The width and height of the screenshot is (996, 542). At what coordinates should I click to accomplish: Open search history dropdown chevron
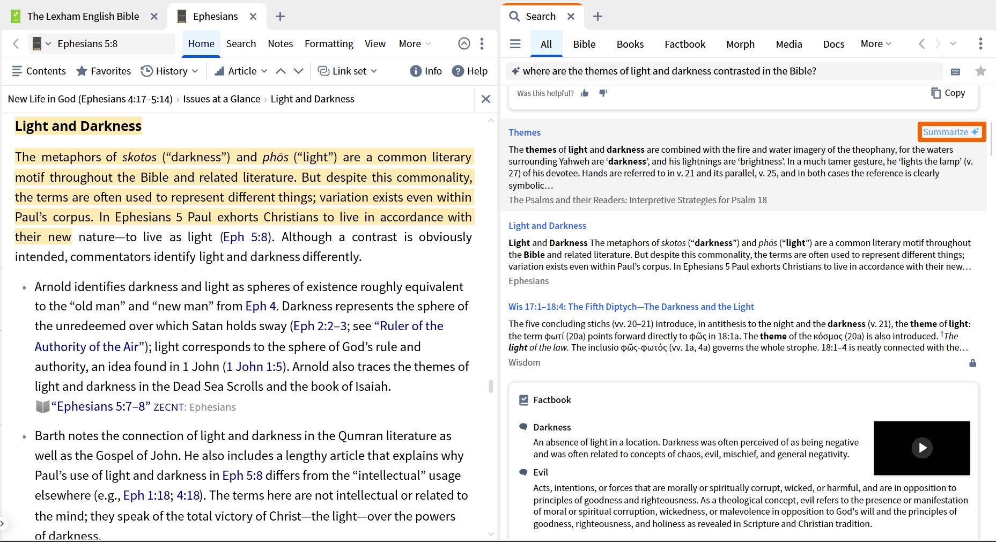(953, 44)
